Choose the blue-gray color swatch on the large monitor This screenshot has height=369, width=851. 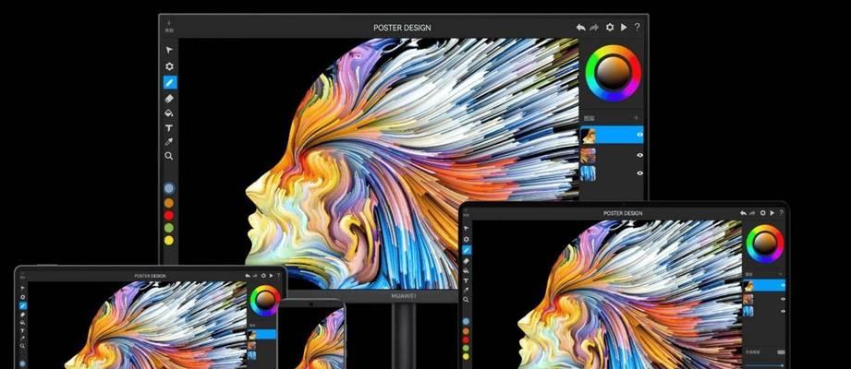[x=169, y=188]
